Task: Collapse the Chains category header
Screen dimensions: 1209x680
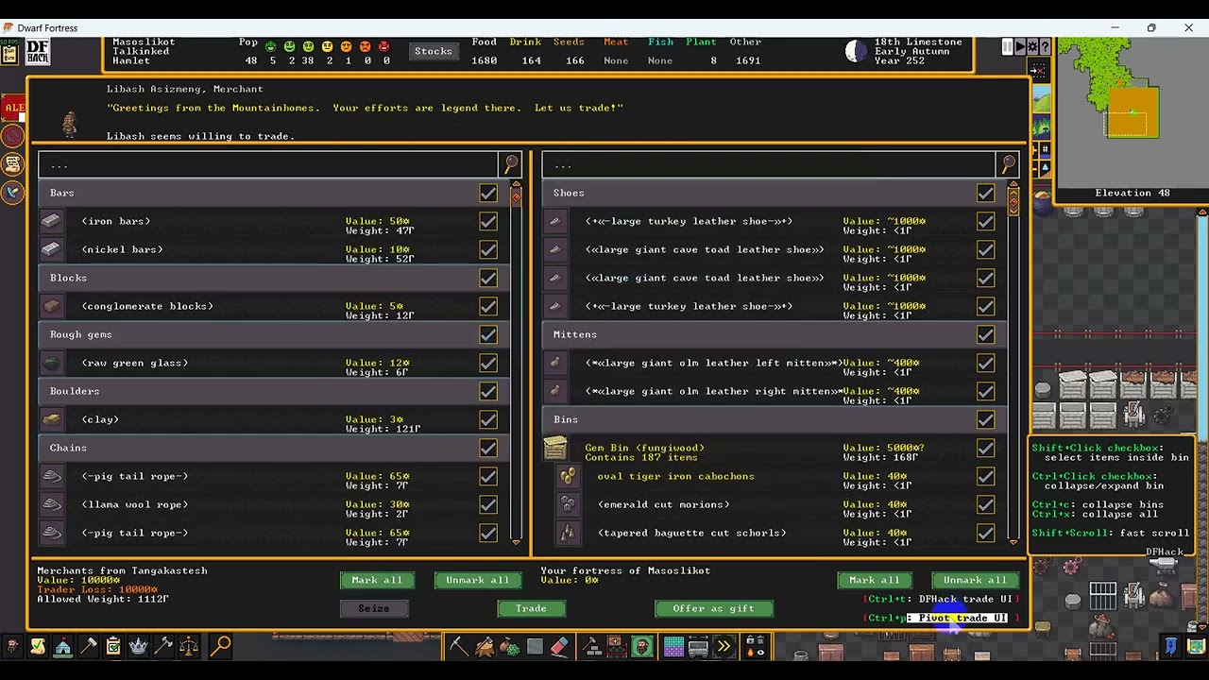Action: point(274,448)
